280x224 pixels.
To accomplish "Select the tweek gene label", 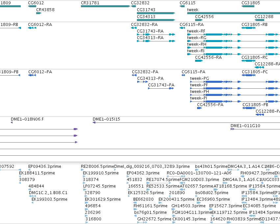I will tap(193, 10).
